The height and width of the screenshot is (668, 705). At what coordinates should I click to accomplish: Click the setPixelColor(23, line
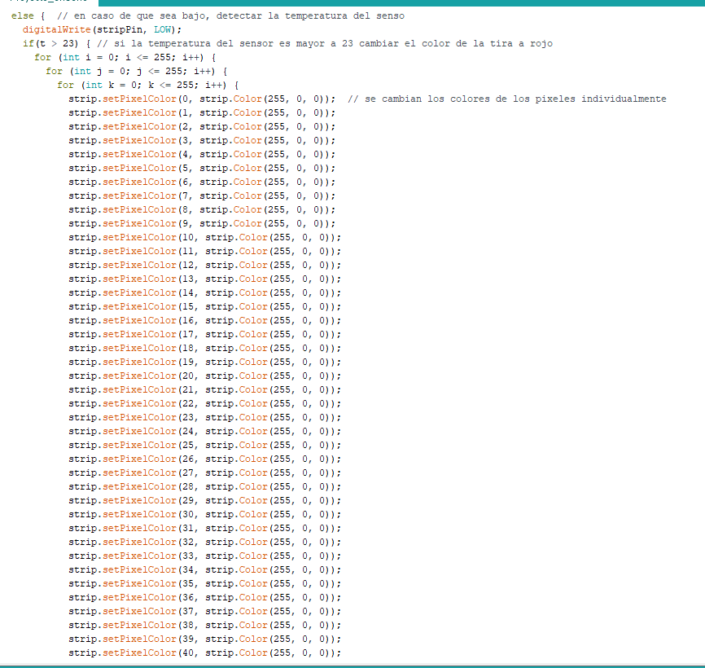tap(205, 418)
